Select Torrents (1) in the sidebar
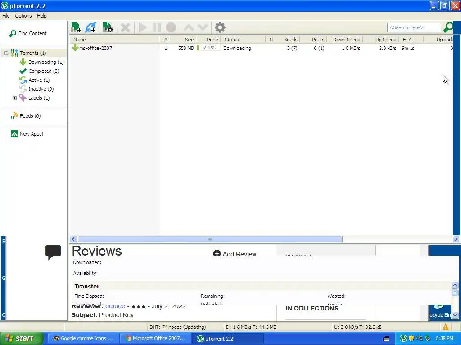Image resolution: width=461 pixels, height=345 pixels. 32,53
